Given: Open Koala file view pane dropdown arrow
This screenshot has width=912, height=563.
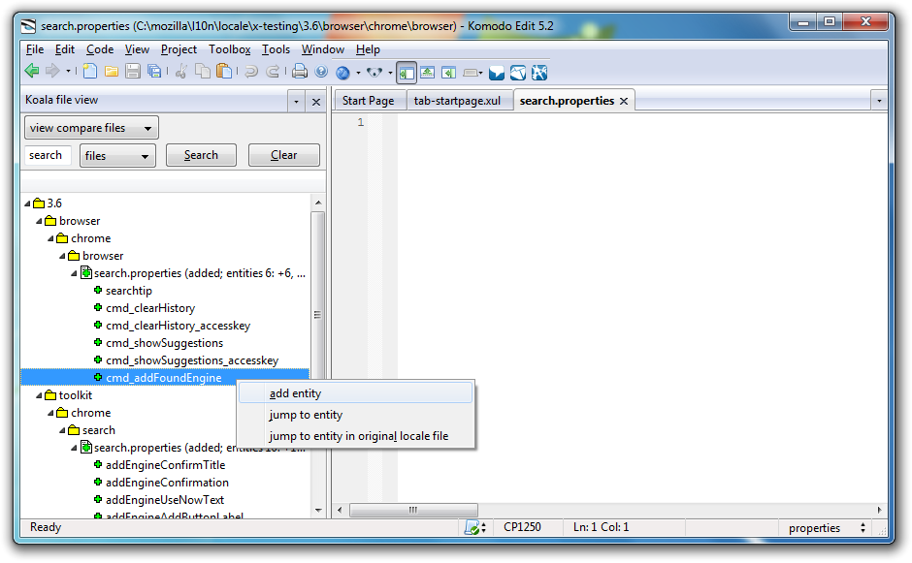Looking at the screenshot, I should [296, 102].
